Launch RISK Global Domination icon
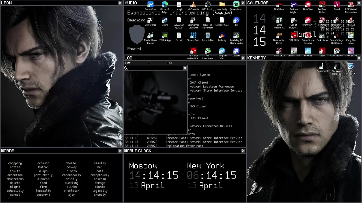 pyautogui.click(x=351, y=8)
